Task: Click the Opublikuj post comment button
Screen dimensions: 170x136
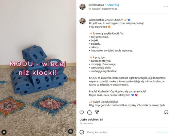Action: point(162,132)
